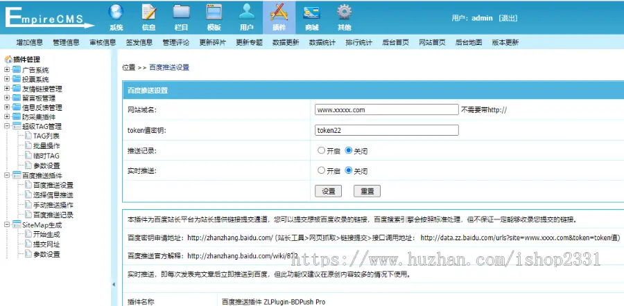Open the 其他 gear icon

pos(344,12)
